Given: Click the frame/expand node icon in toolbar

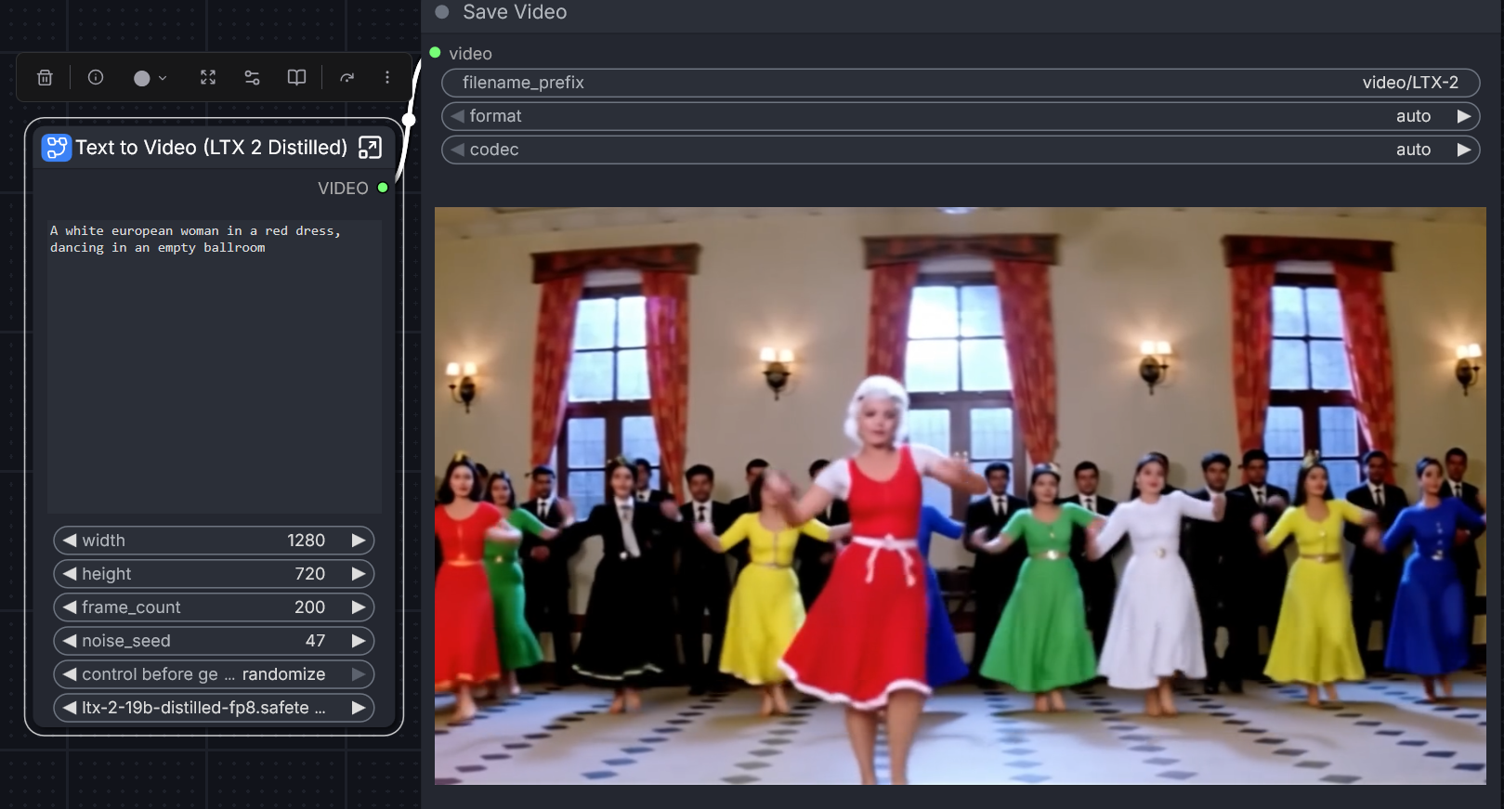Looking at the screenshot, I should tap(208, 78).
